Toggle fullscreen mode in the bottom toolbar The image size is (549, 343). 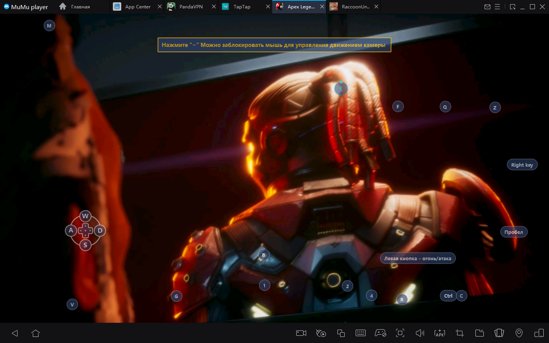(400, 333)
